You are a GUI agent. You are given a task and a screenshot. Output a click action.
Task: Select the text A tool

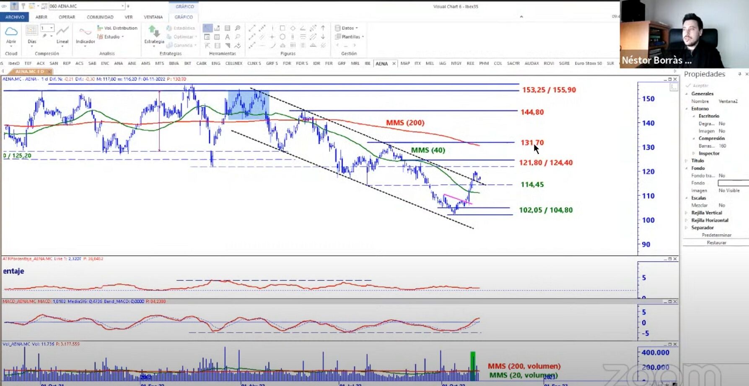click(228, 37)
